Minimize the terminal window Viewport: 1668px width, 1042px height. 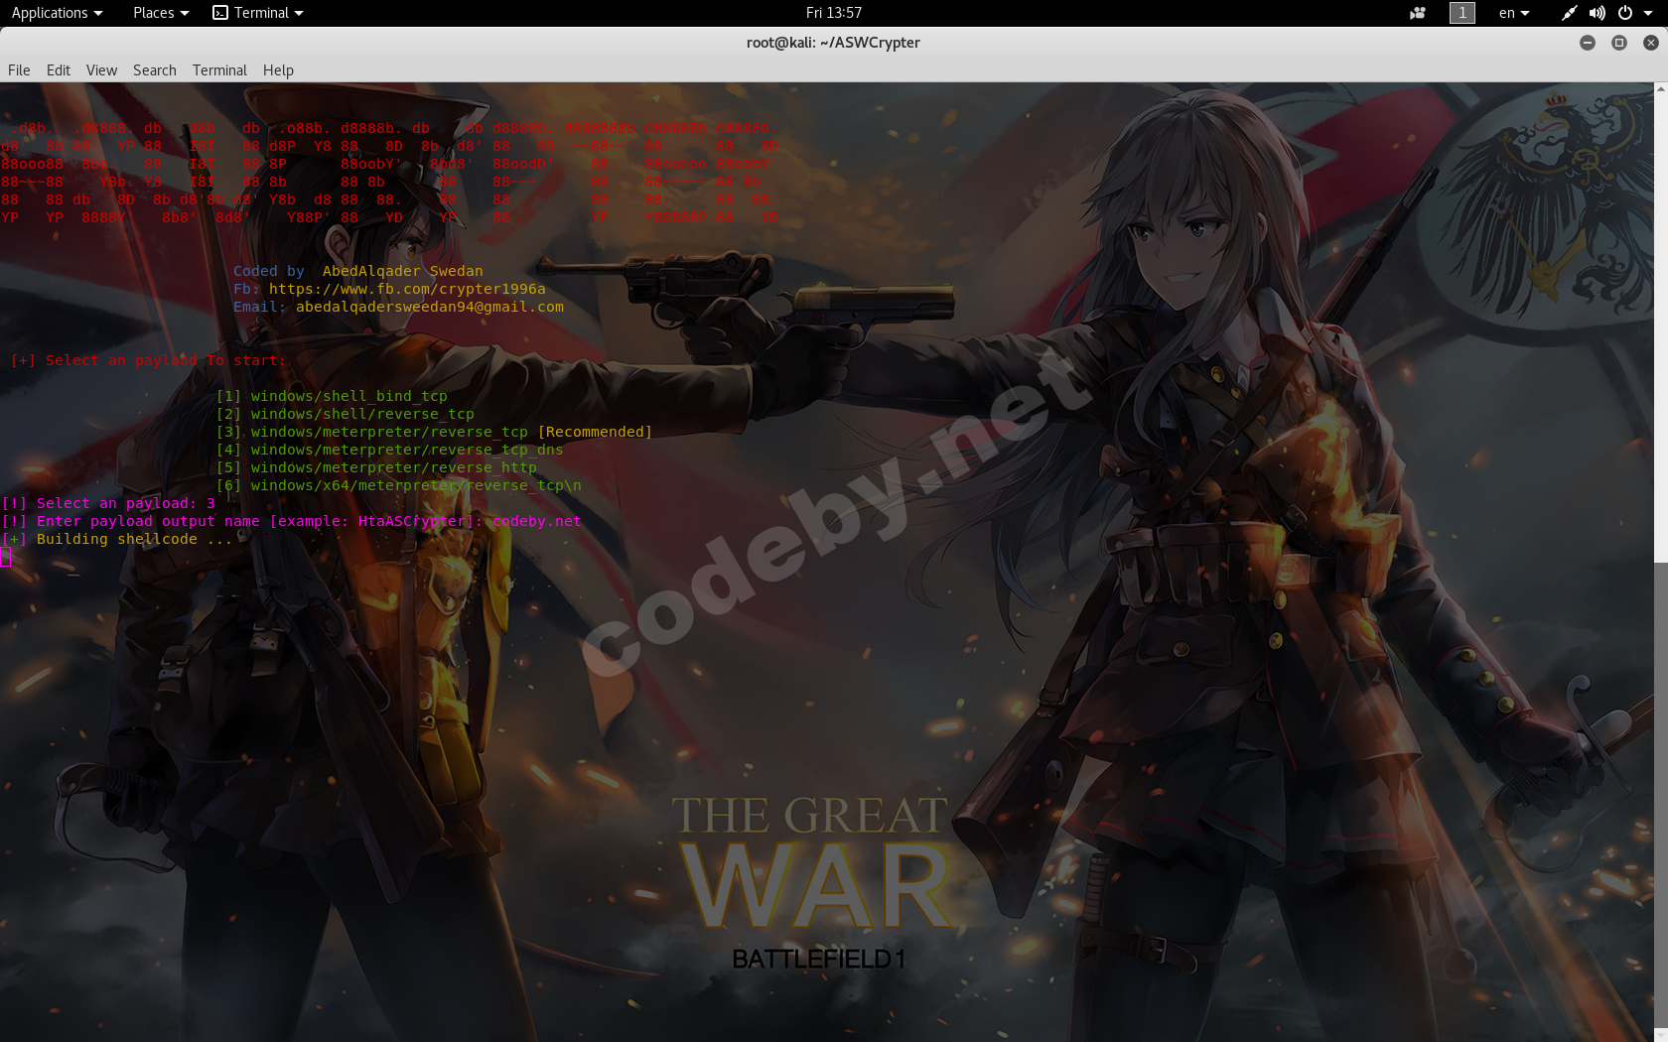click(x=1588, y=43)
